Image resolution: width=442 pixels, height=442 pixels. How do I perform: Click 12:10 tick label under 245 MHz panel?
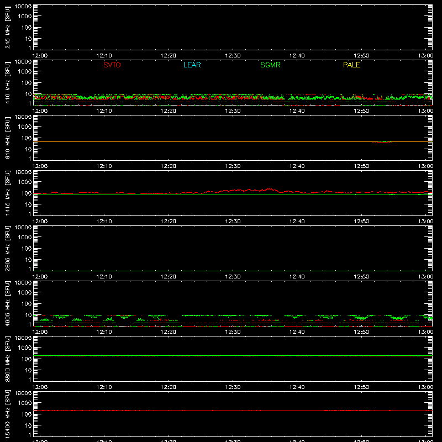click(x=104, y=56)
